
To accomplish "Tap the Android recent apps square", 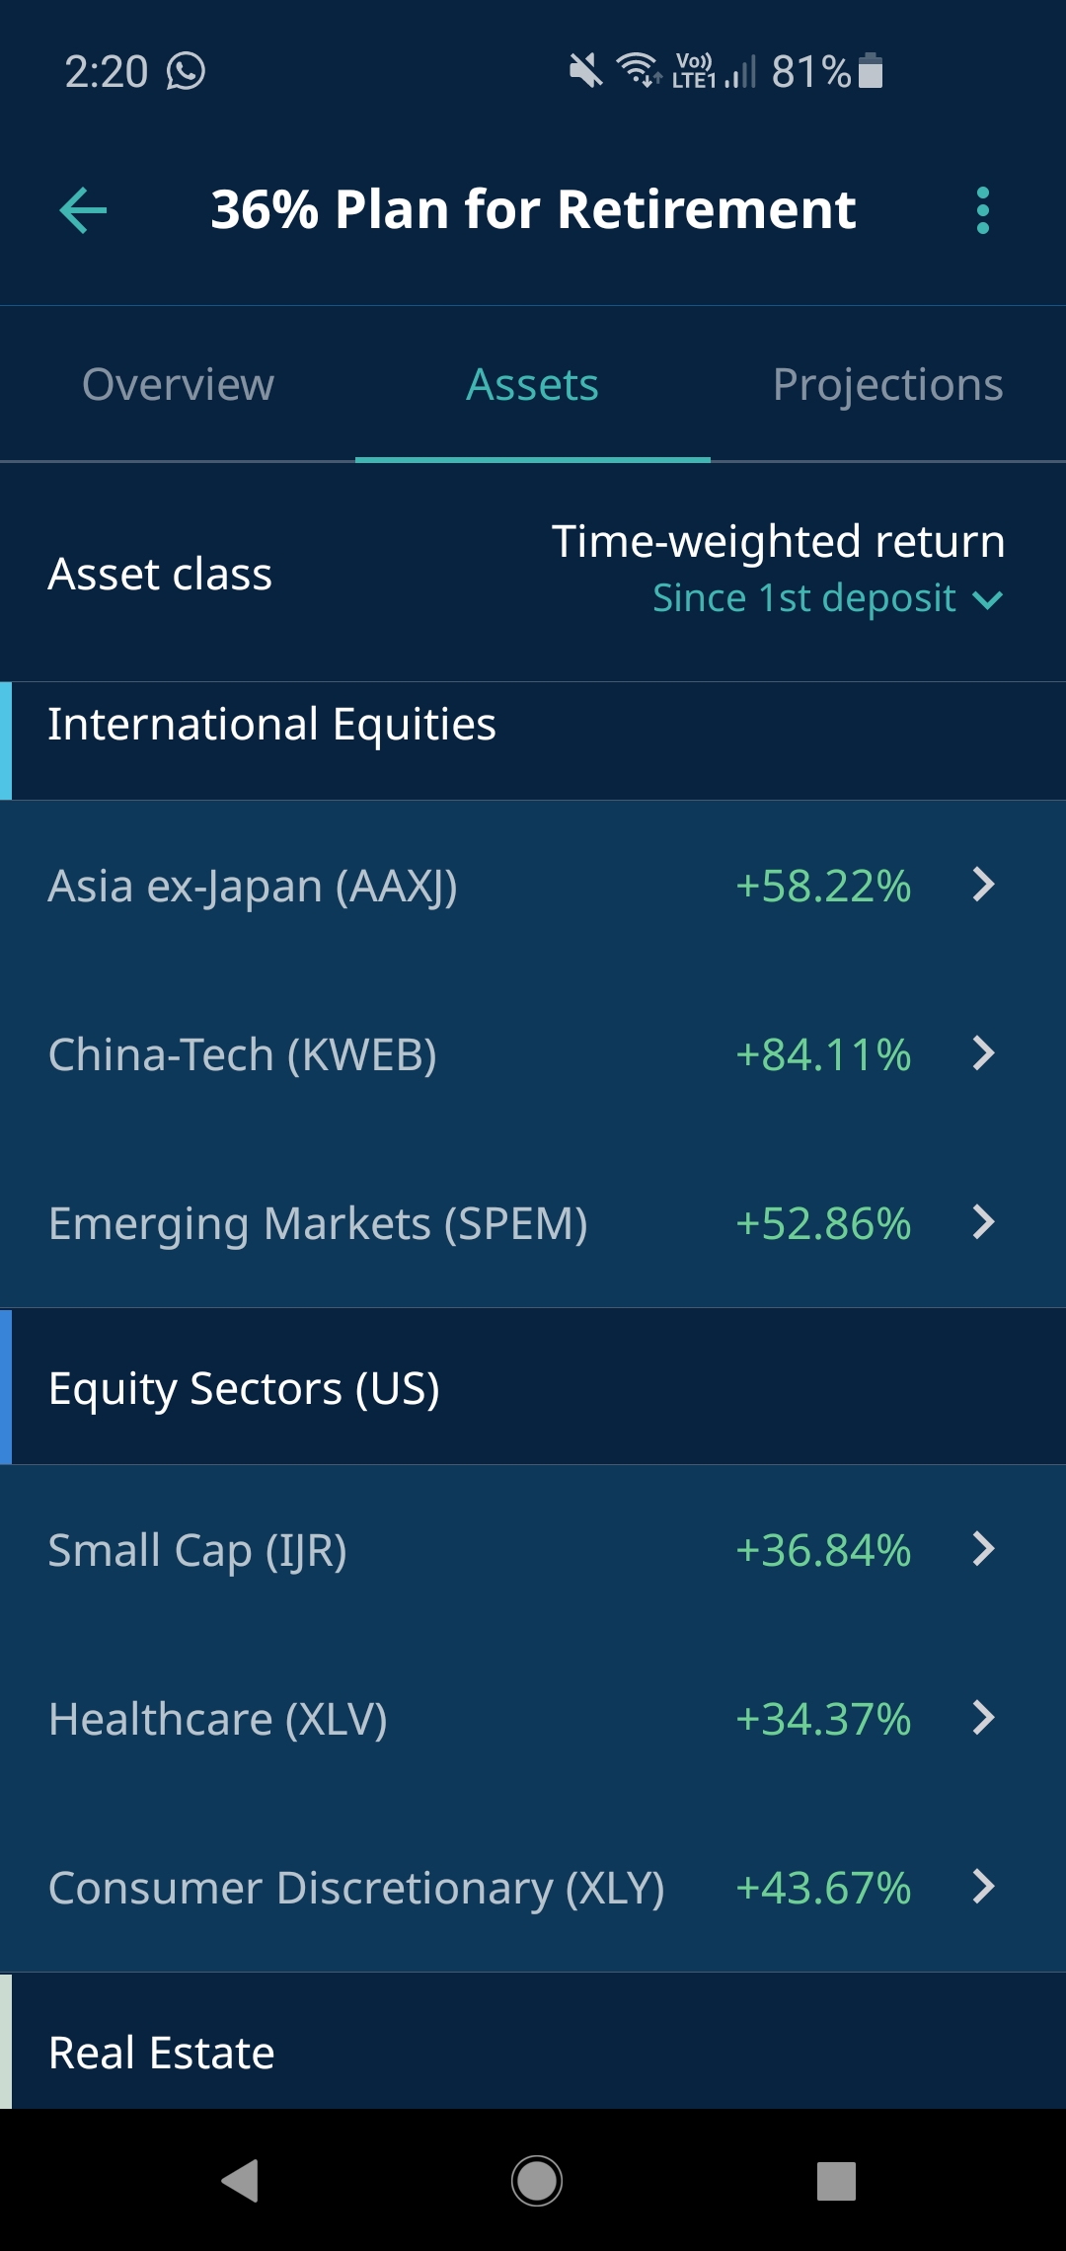I will 836,2181.
